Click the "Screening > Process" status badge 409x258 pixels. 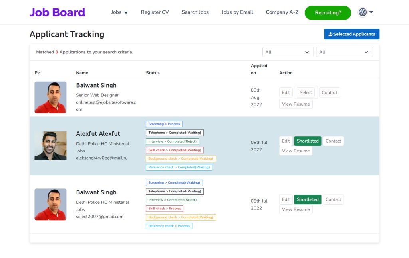point(164,124)
